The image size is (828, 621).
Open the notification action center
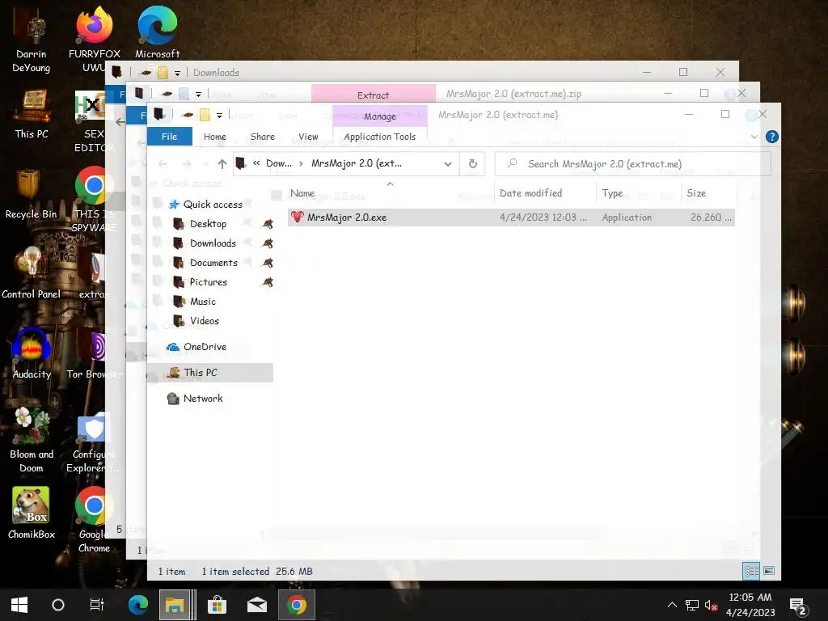point(798,606)
